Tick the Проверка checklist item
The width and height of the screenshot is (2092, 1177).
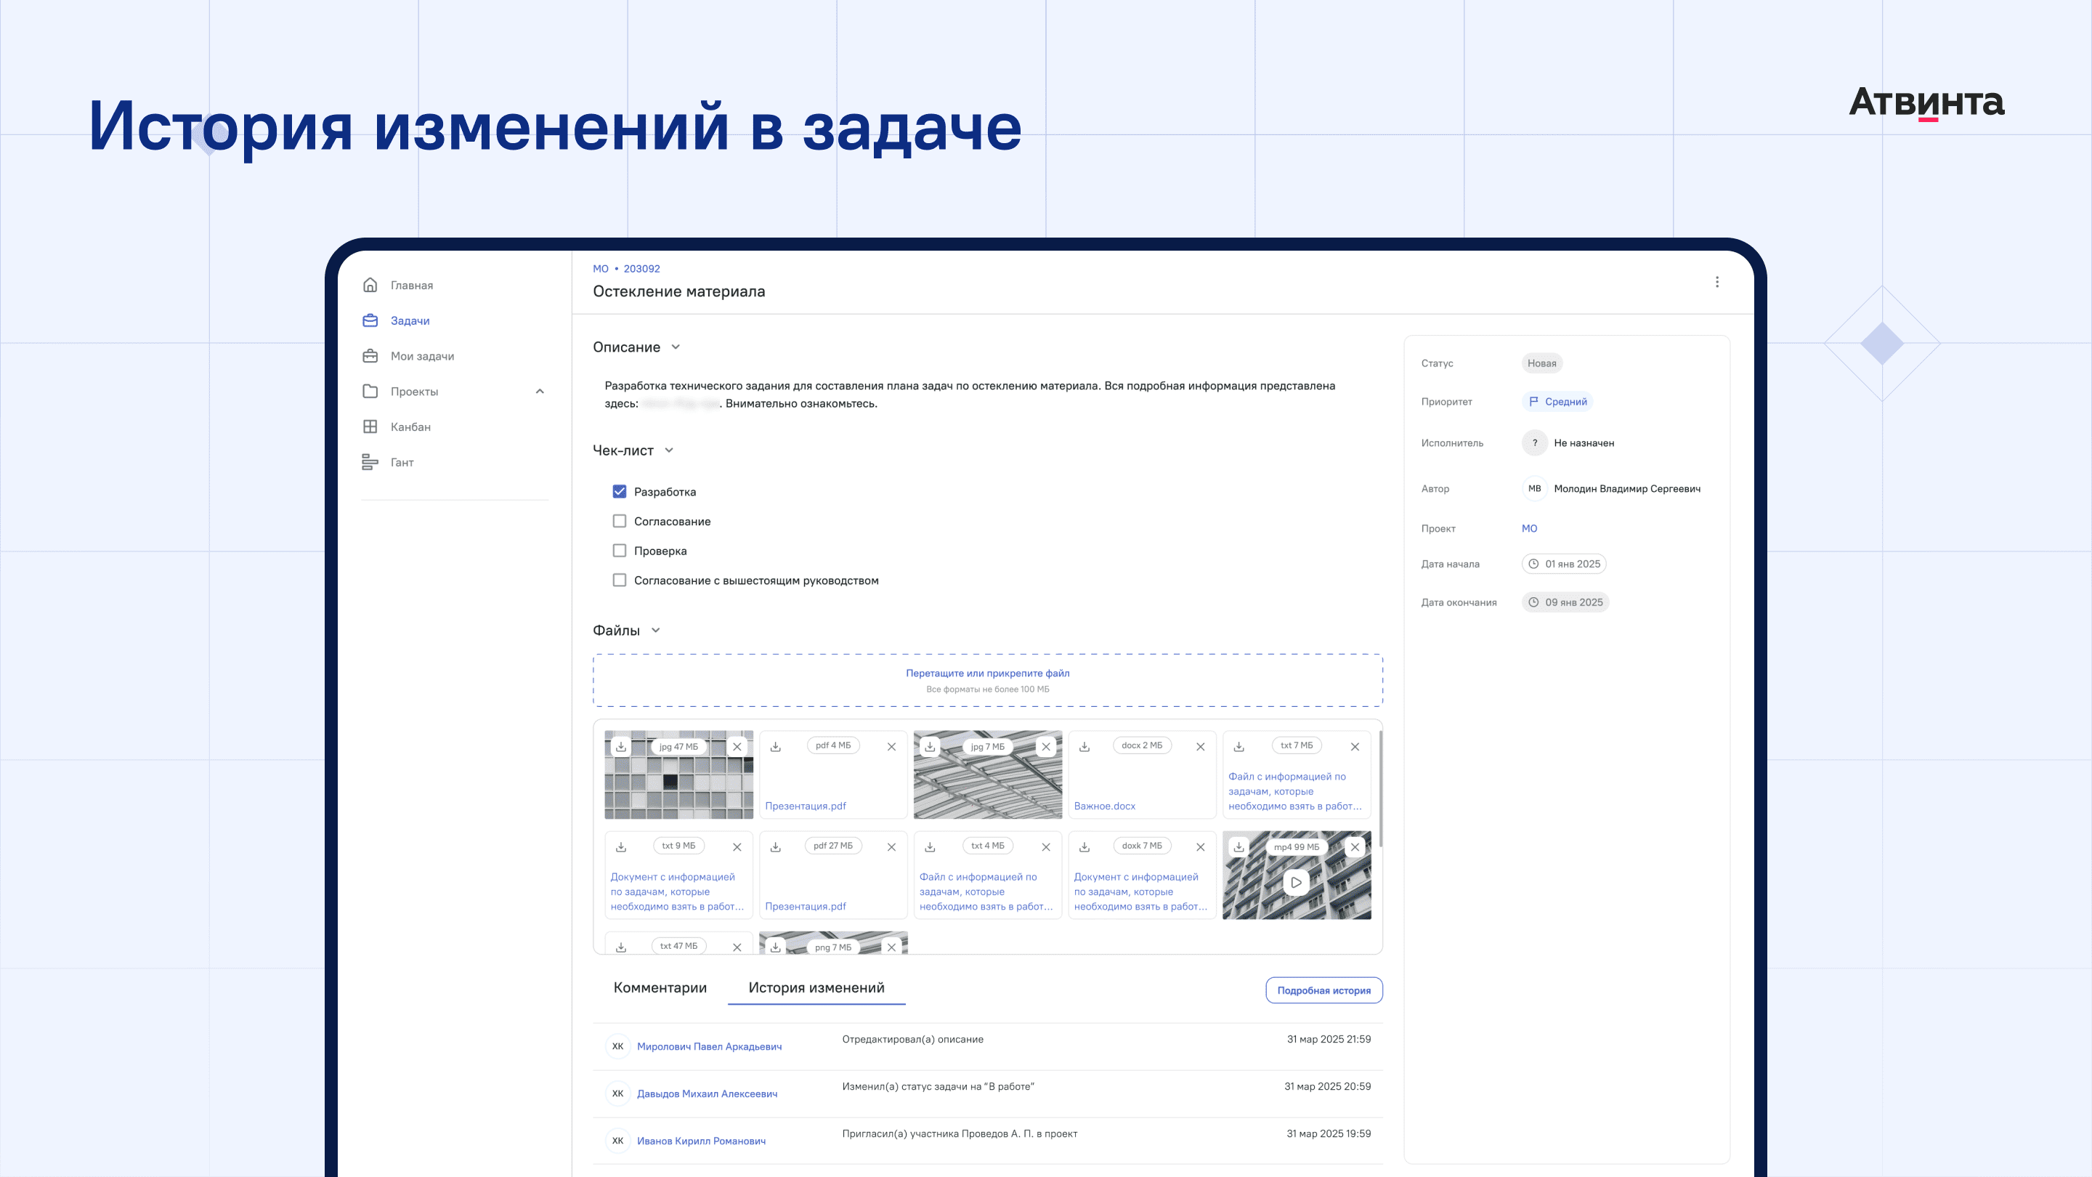[620, 551]
